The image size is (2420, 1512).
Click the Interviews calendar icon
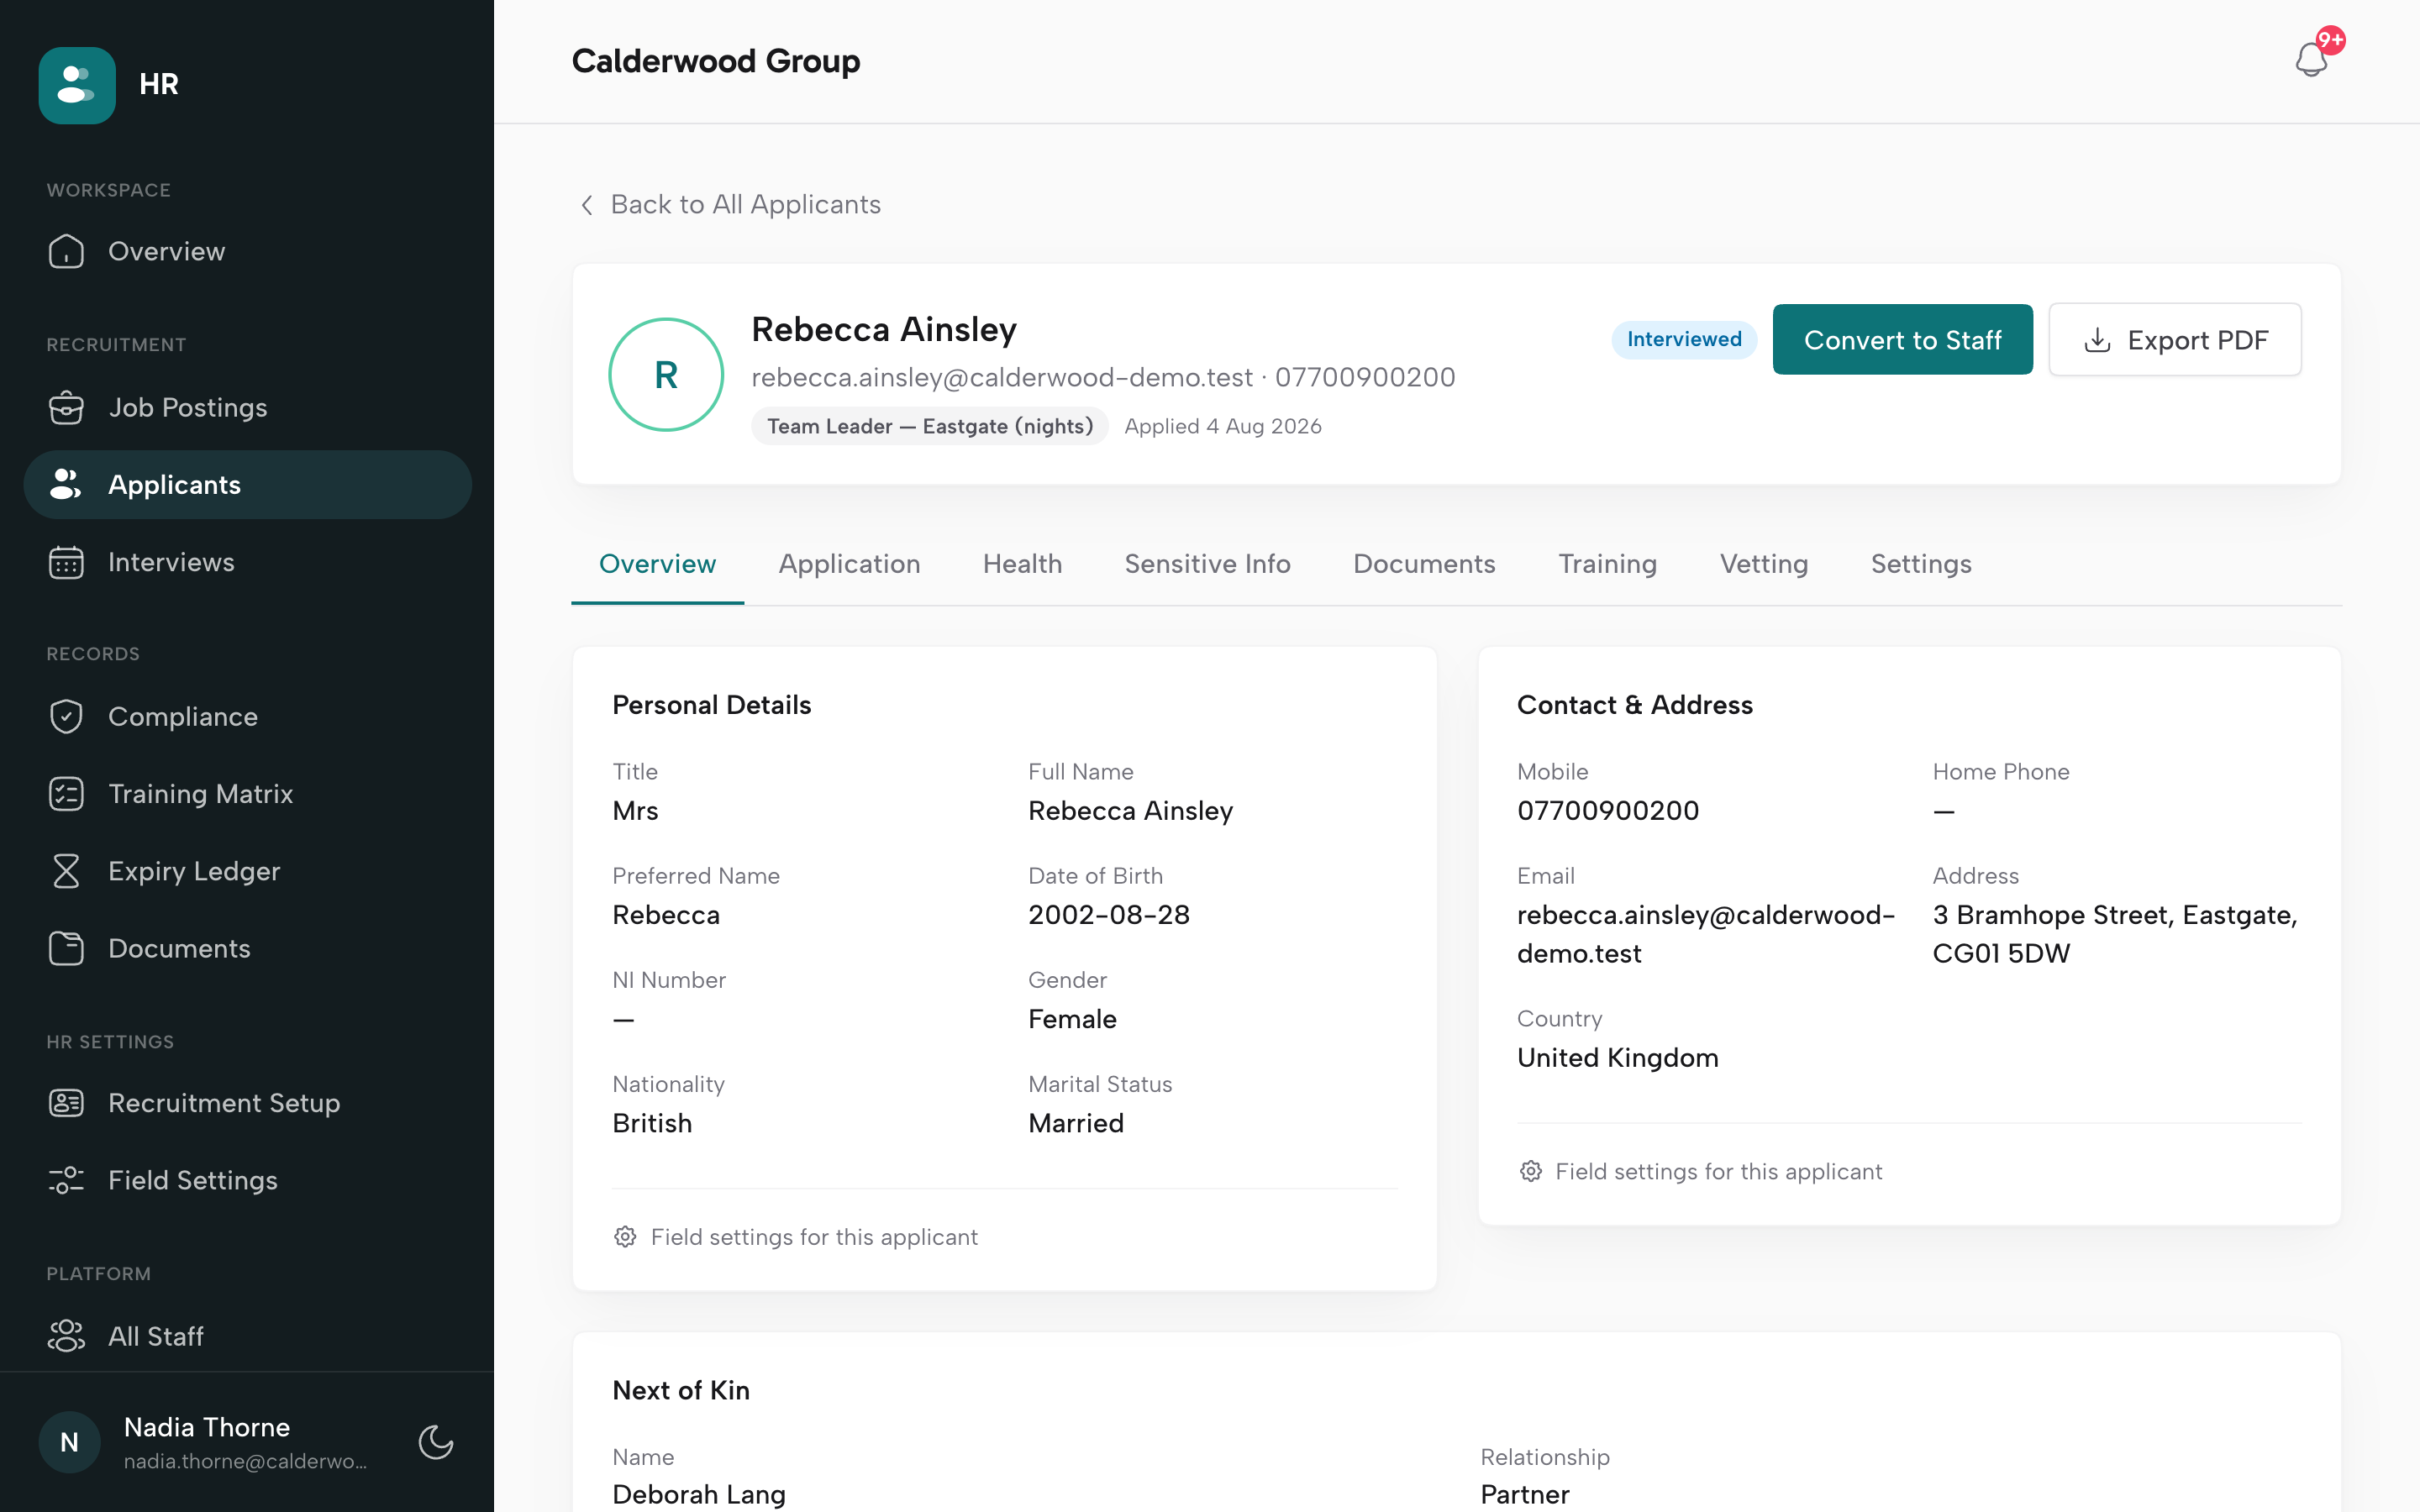coord(66,562)
